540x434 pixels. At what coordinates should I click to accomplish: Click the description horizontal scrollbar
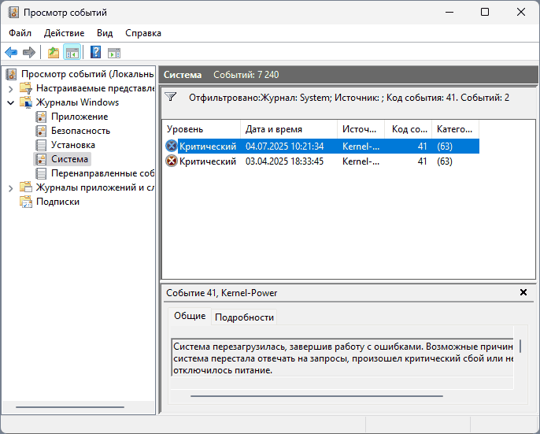pos(316,396)
